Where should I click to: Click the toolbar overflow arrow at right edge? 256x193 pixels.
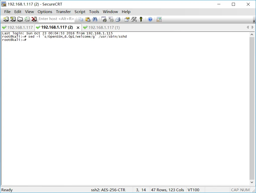[x=254, y=21]
